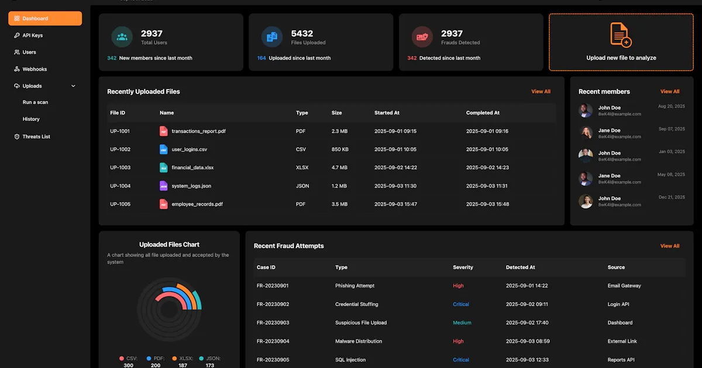Open the Dashboard menu item
Viewport: 702px width, 368px height.
pyautogui.click(x=45, y=19)
